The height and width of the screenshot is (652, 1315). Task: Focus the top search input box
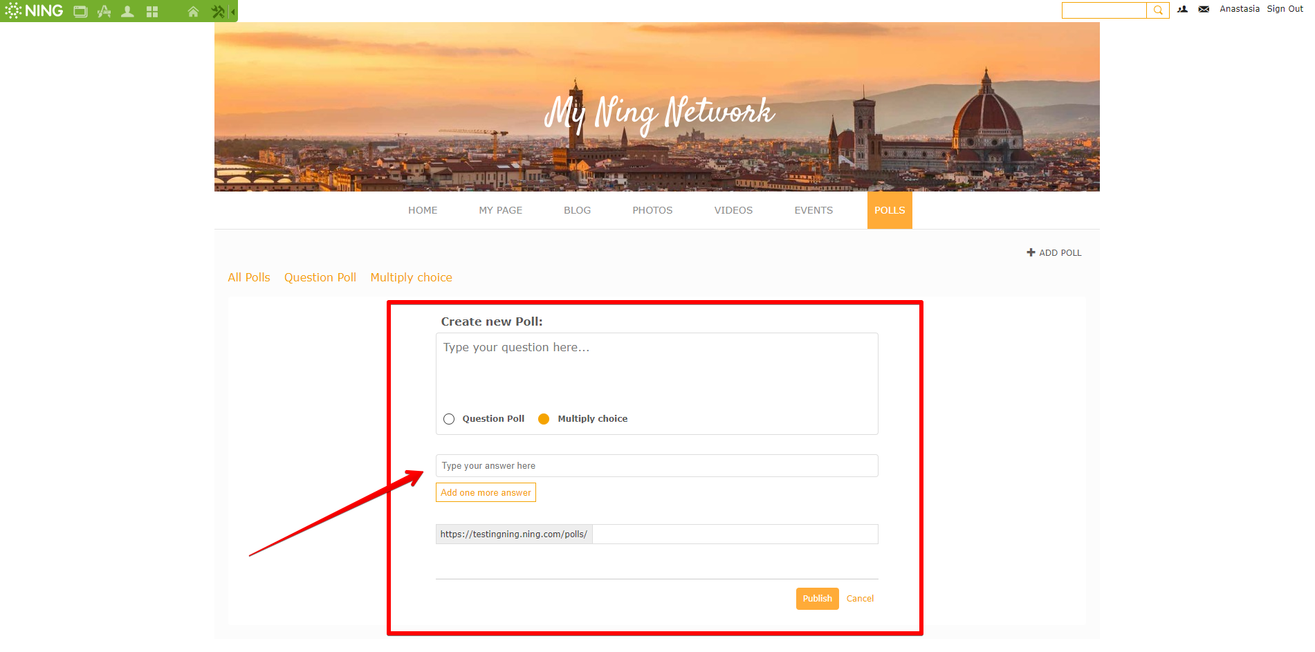1105,10
